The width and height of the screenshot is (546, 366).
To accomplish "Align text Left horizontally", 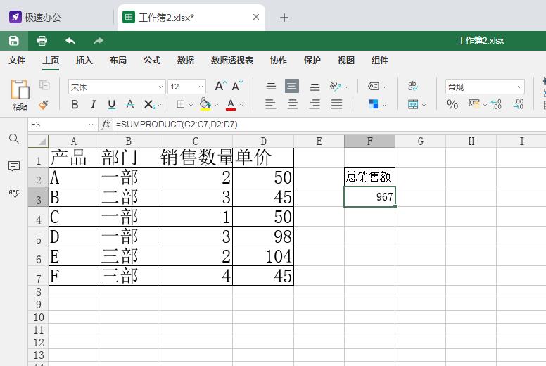I will (271, 104).
